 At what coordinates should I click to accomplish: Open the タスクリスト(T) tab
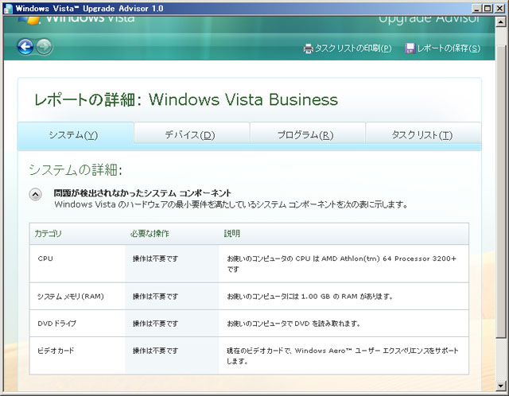click(x=423, y=133)
